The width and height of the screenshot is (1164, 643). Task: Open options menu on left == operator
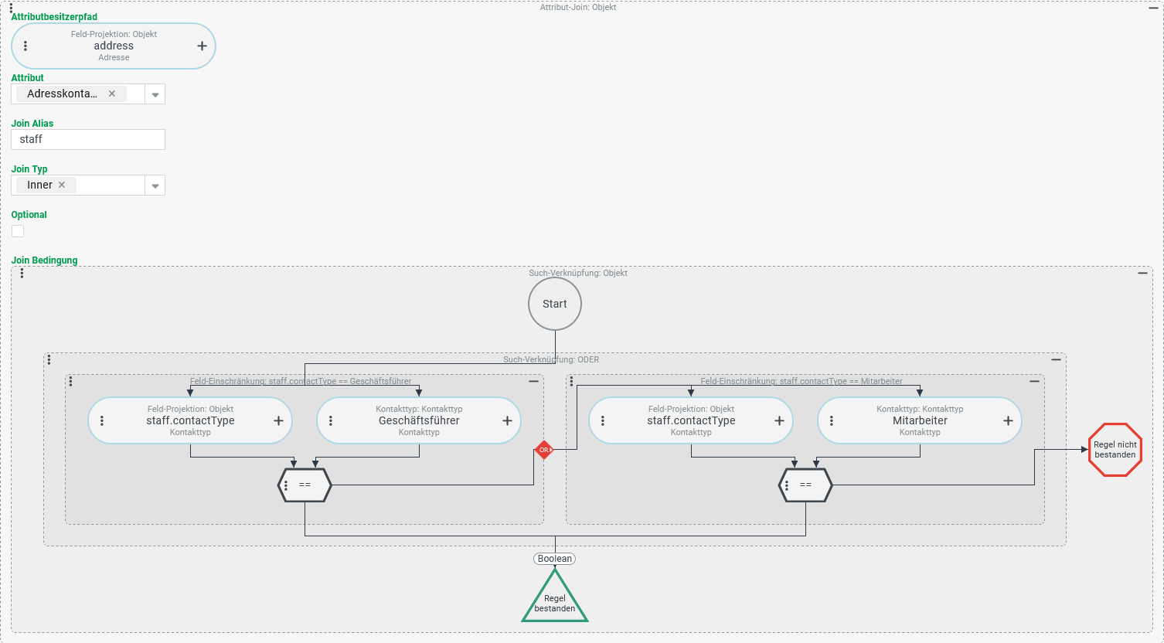[286, 485]
